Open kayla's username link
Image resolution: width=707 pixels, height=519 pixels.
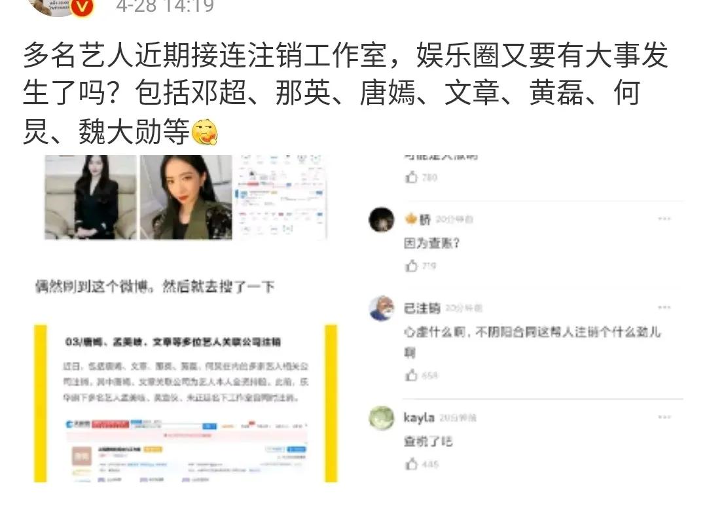[419, 418]
